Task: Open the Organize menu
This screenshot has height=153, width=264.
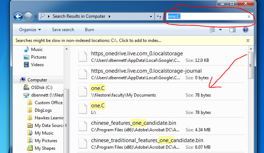Action: tap(30, 30)
